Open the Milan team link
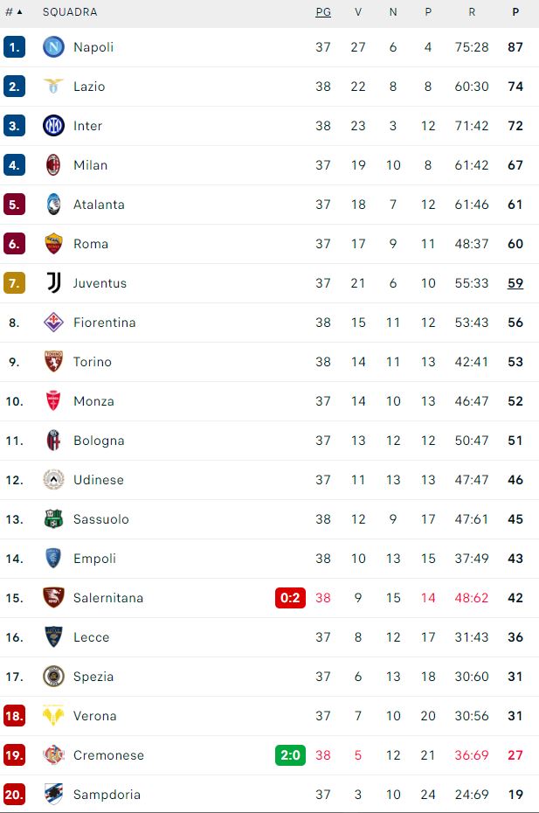 [90, 165]
